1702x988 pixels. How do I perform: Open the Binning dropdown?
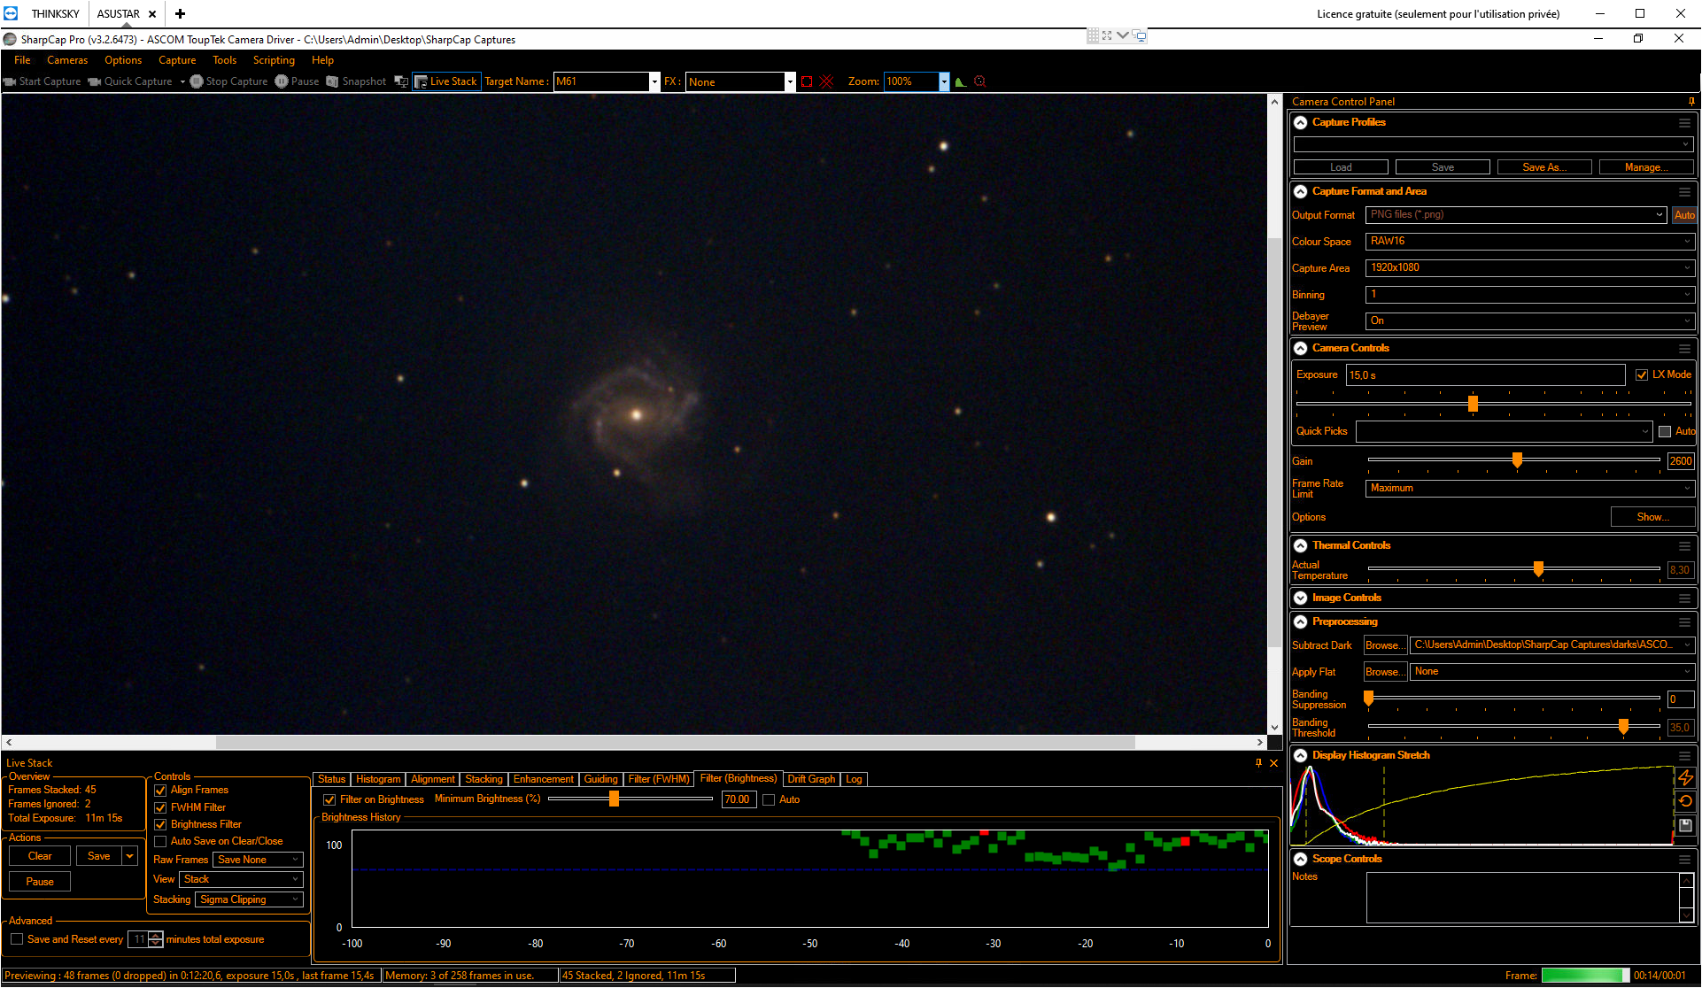[x=1529, y=295]
